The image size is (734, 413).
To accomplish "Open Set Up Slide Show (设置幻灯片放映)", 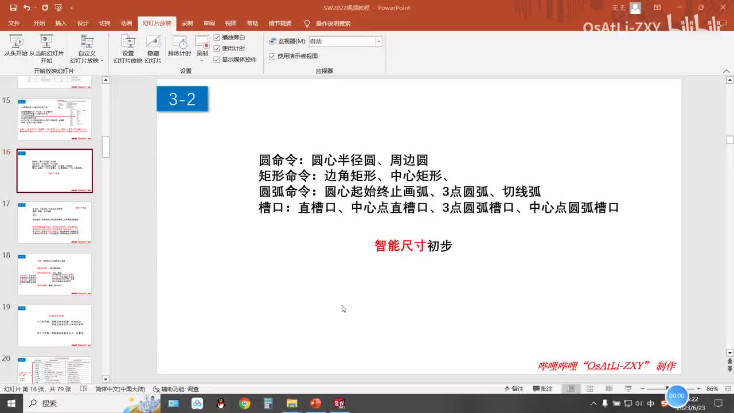I will [x=128, y=49].
